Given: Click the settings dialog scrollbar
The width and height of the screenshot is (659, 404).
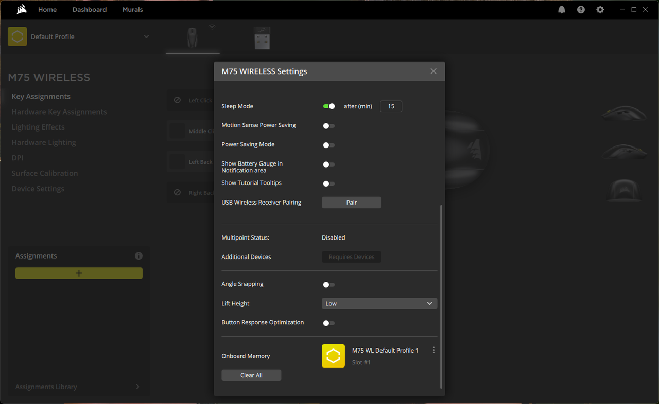Looking at the screenshot, I should pyautogui.click(x=441, y=297).
